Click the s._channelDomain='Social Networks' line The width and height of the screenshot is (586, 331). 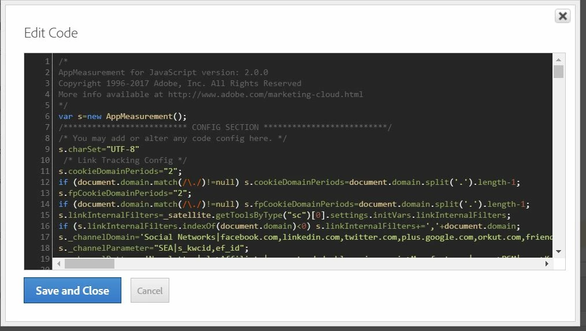click(x=305, y=237)
